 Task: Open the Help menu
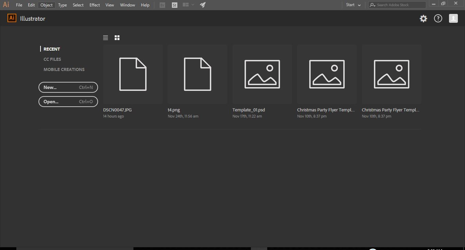(x=145, y=5)
